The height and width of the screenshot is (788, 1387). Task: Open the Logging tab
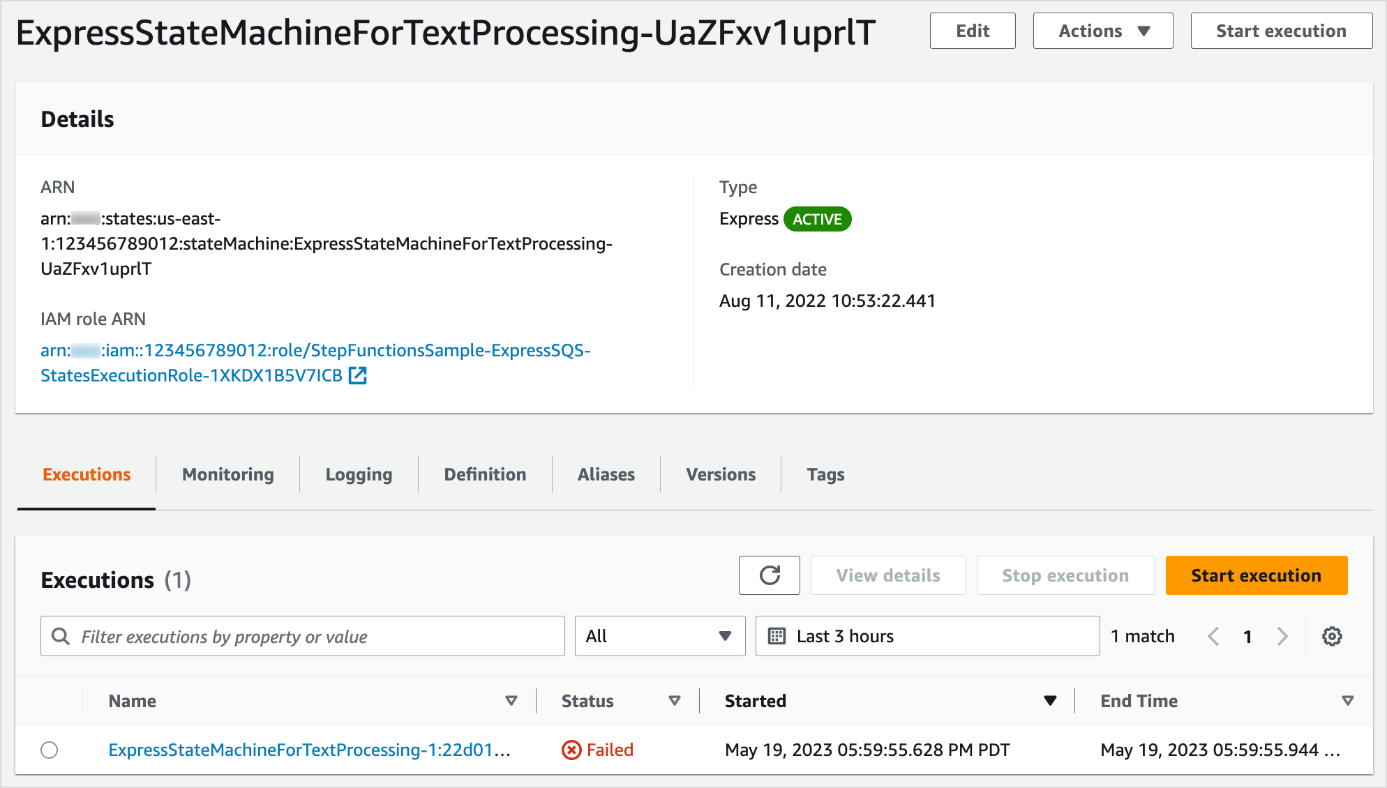coord(359,474)
